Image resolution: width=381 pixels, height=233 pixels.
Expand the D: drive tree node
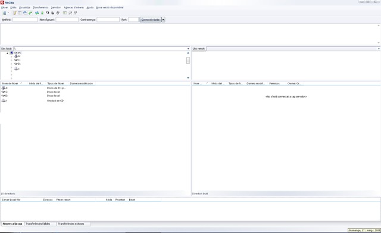pos(11,64)
